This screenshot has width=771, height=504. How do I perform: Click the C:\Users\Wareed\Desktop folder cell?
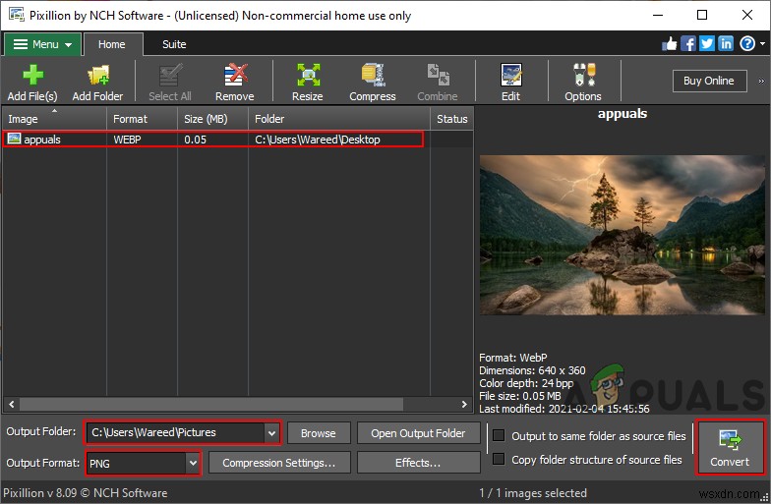318,140
